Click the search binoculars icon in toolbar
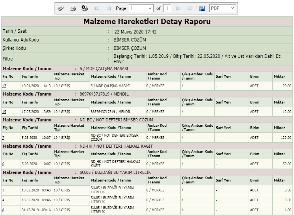Image resolution: width=294 pixels, height=215 pixels. pos(61,8)
